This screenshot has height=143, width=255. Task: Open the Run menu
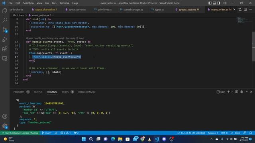(54, 3)
